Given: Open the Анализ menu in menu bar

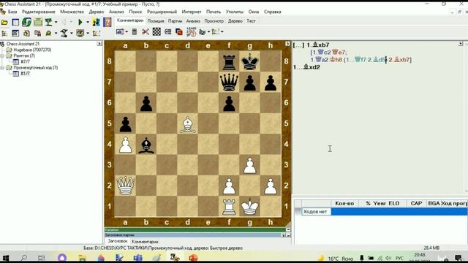Looking at the screenshot, I should click(x=116, y=12).
